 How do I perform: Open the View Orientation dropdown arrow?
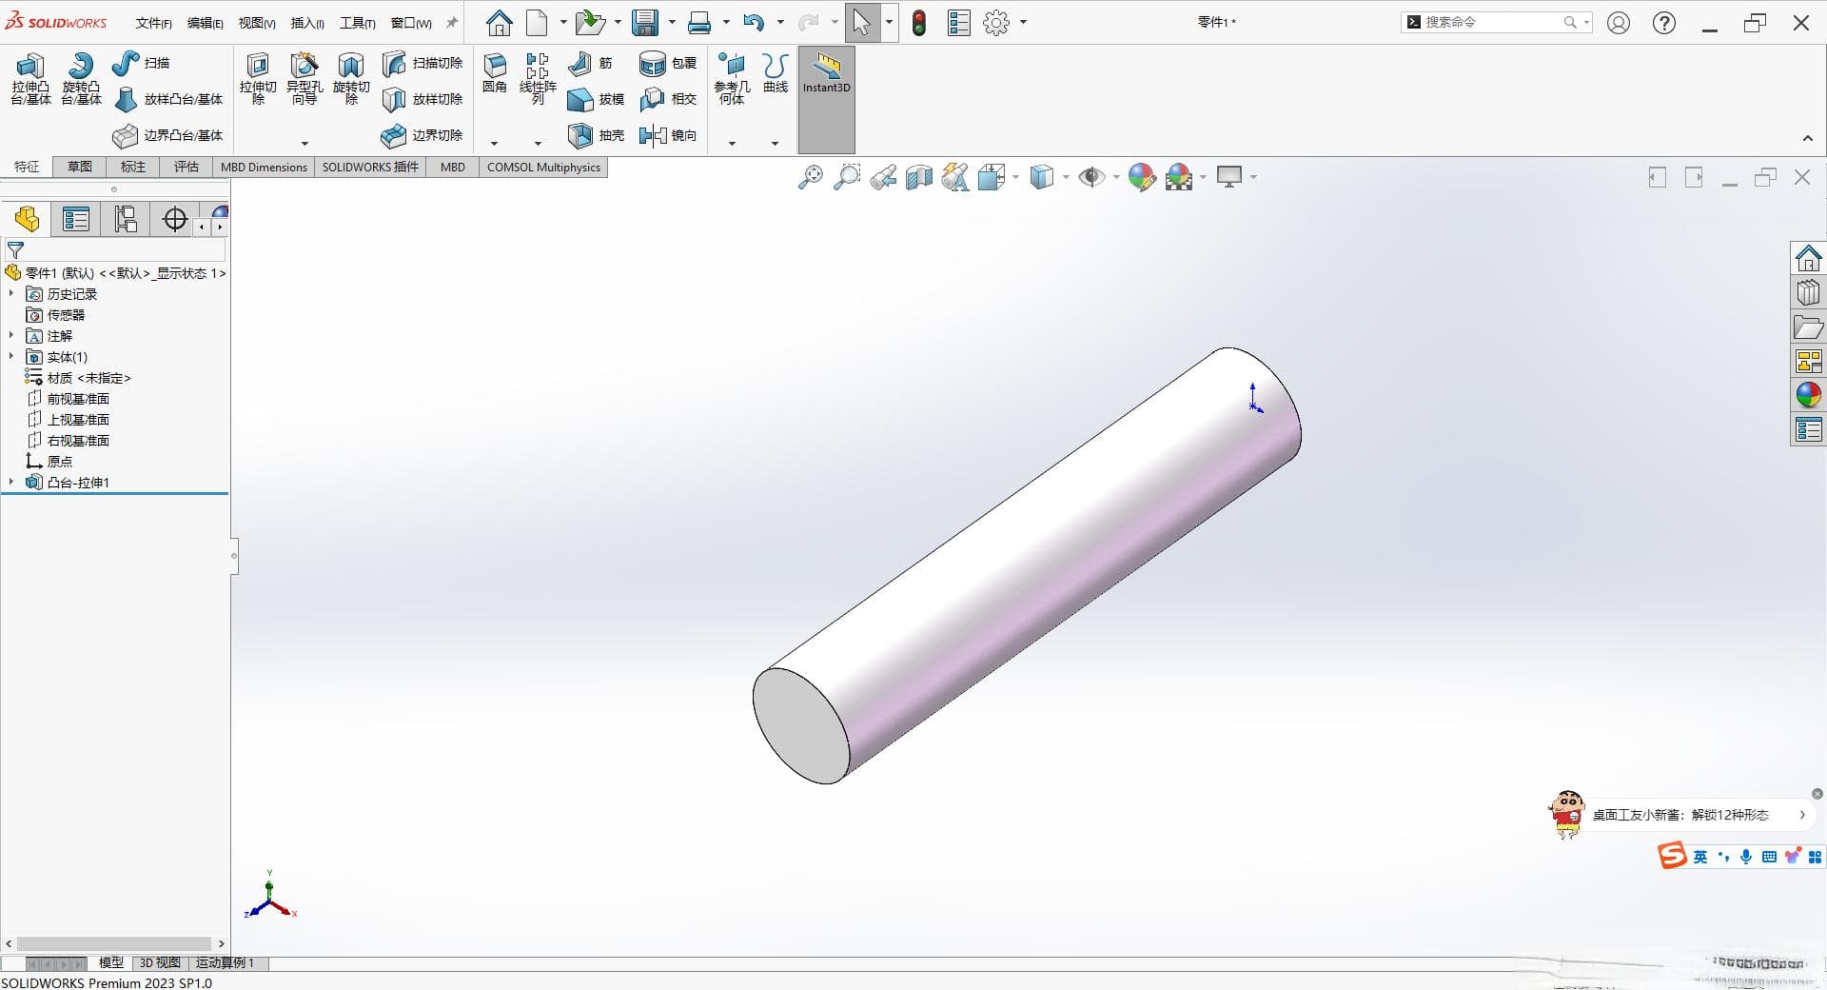(x=1015, y=177)
